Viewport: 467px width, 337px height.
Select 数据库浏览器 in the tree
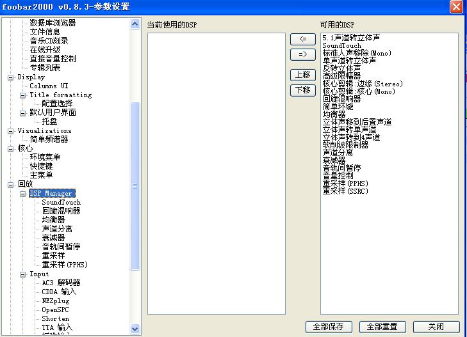pos(53,23)
